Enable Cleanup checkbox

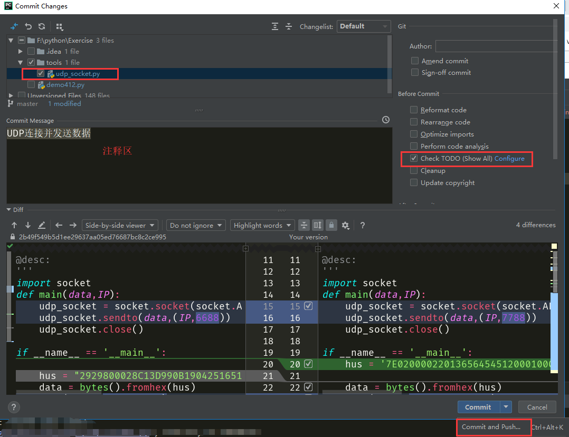tap(414, 170)
